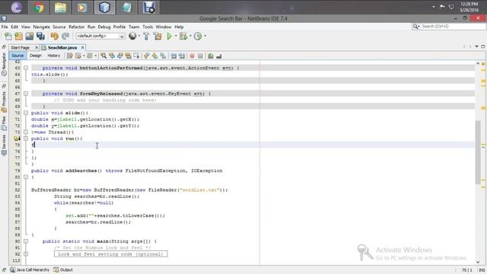
Task: Save all files using toolbar icon
Action: click(40, 36)
